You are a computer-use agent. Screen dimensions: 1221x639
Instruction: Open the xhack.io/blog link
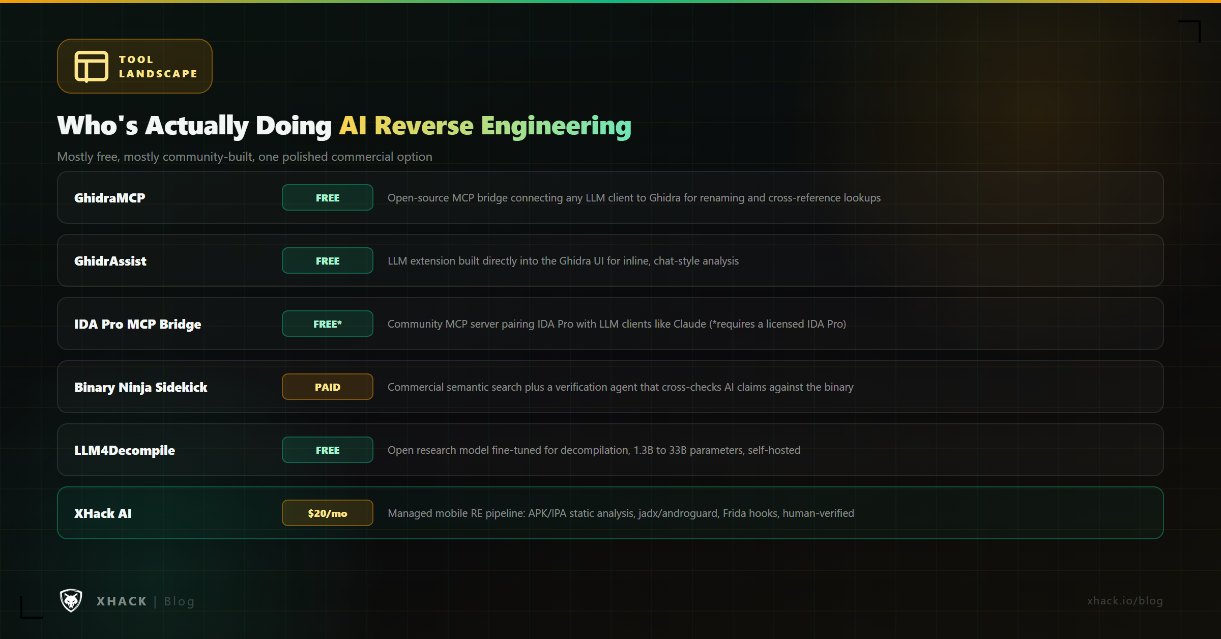click(x=1125, y=601)
